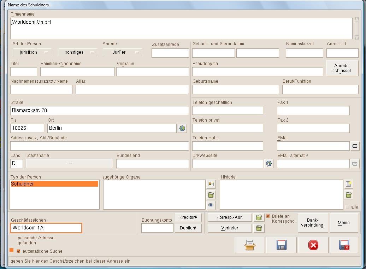
Task: Open the Bankverbindung button
Action: click(x=313, y=223)
